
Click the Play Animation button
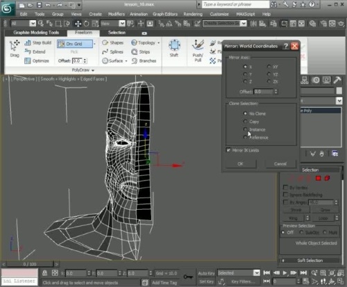tap(285, 273)
